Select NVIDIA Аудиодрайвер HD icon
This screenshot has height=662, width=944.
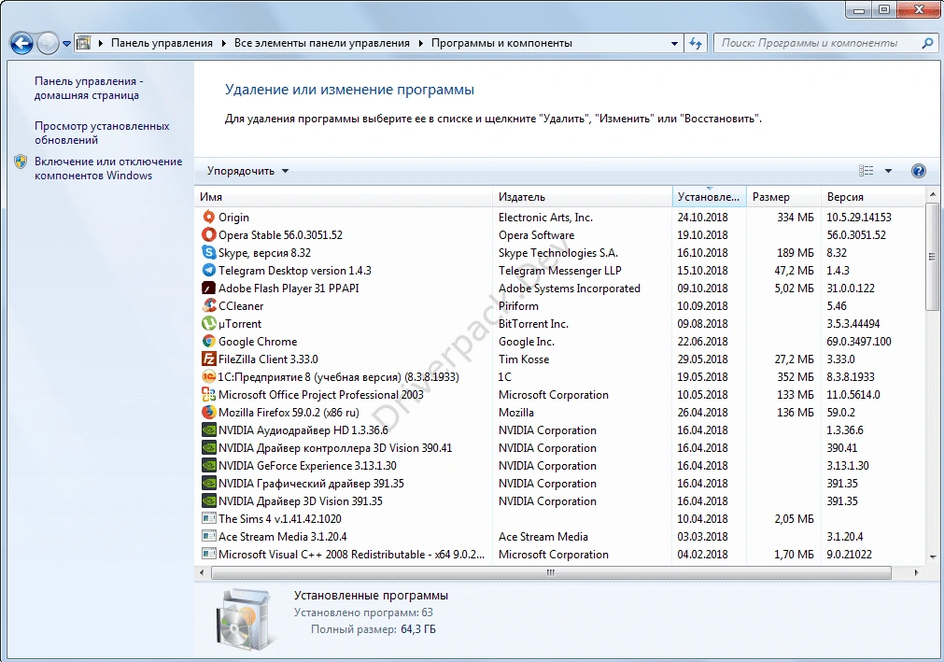(x=208, y=430)
